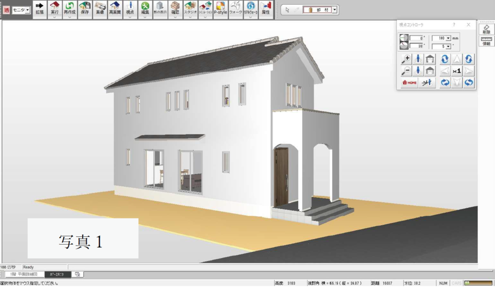
Task: Click the 実行 (Execute) toolbar icon
Action: [55, 8]
